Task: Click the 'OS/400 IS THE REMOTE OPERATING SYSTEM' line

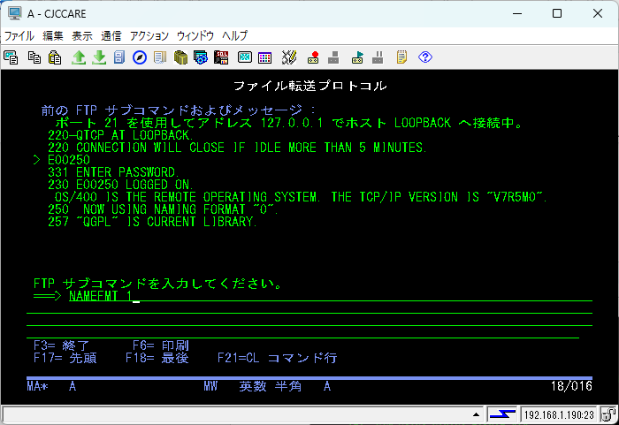Action: pos(301,197)
